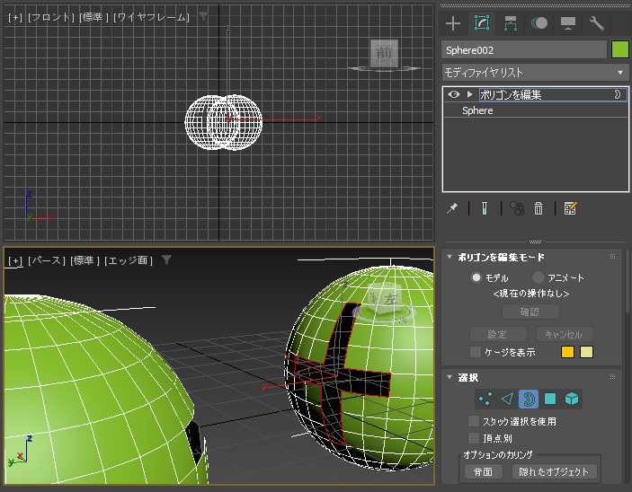
Task: Open the orange cage color swatch
Action: click(x=567, y=352)
